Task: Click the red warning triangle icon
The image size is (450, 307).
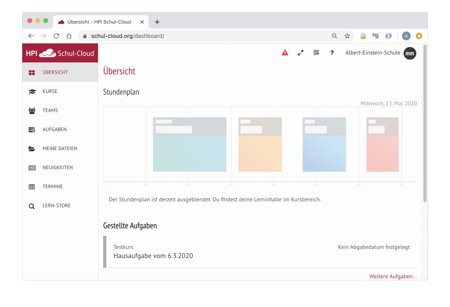Action: coord(285,53)
